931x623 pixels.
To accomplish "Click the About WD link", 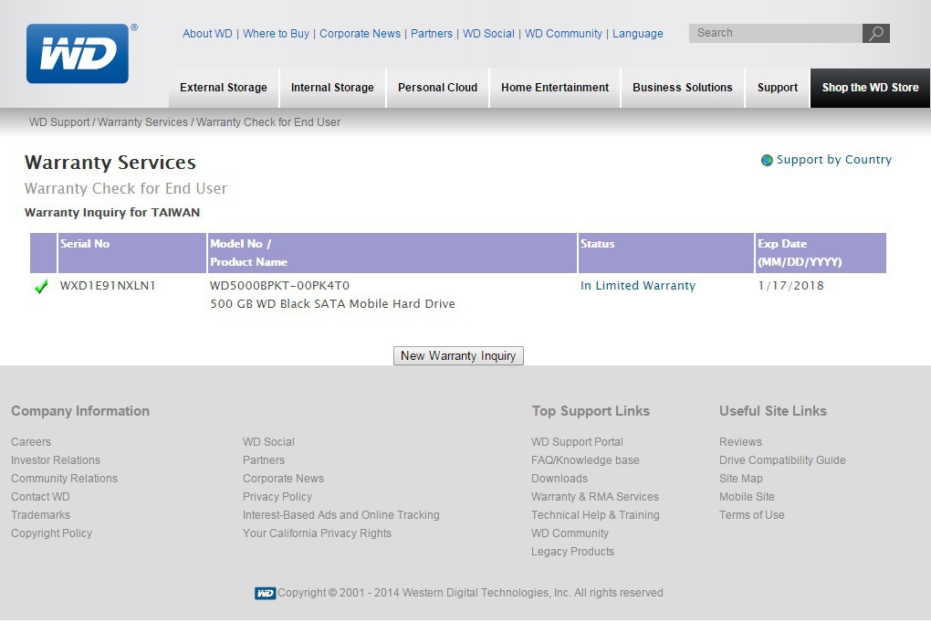I will (207, 34).
